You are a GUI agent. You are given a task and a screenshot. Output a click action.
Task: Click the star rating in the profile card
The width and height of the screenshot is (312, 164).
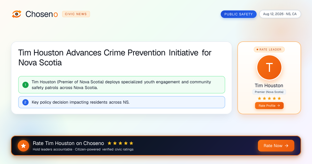(269, 98)
